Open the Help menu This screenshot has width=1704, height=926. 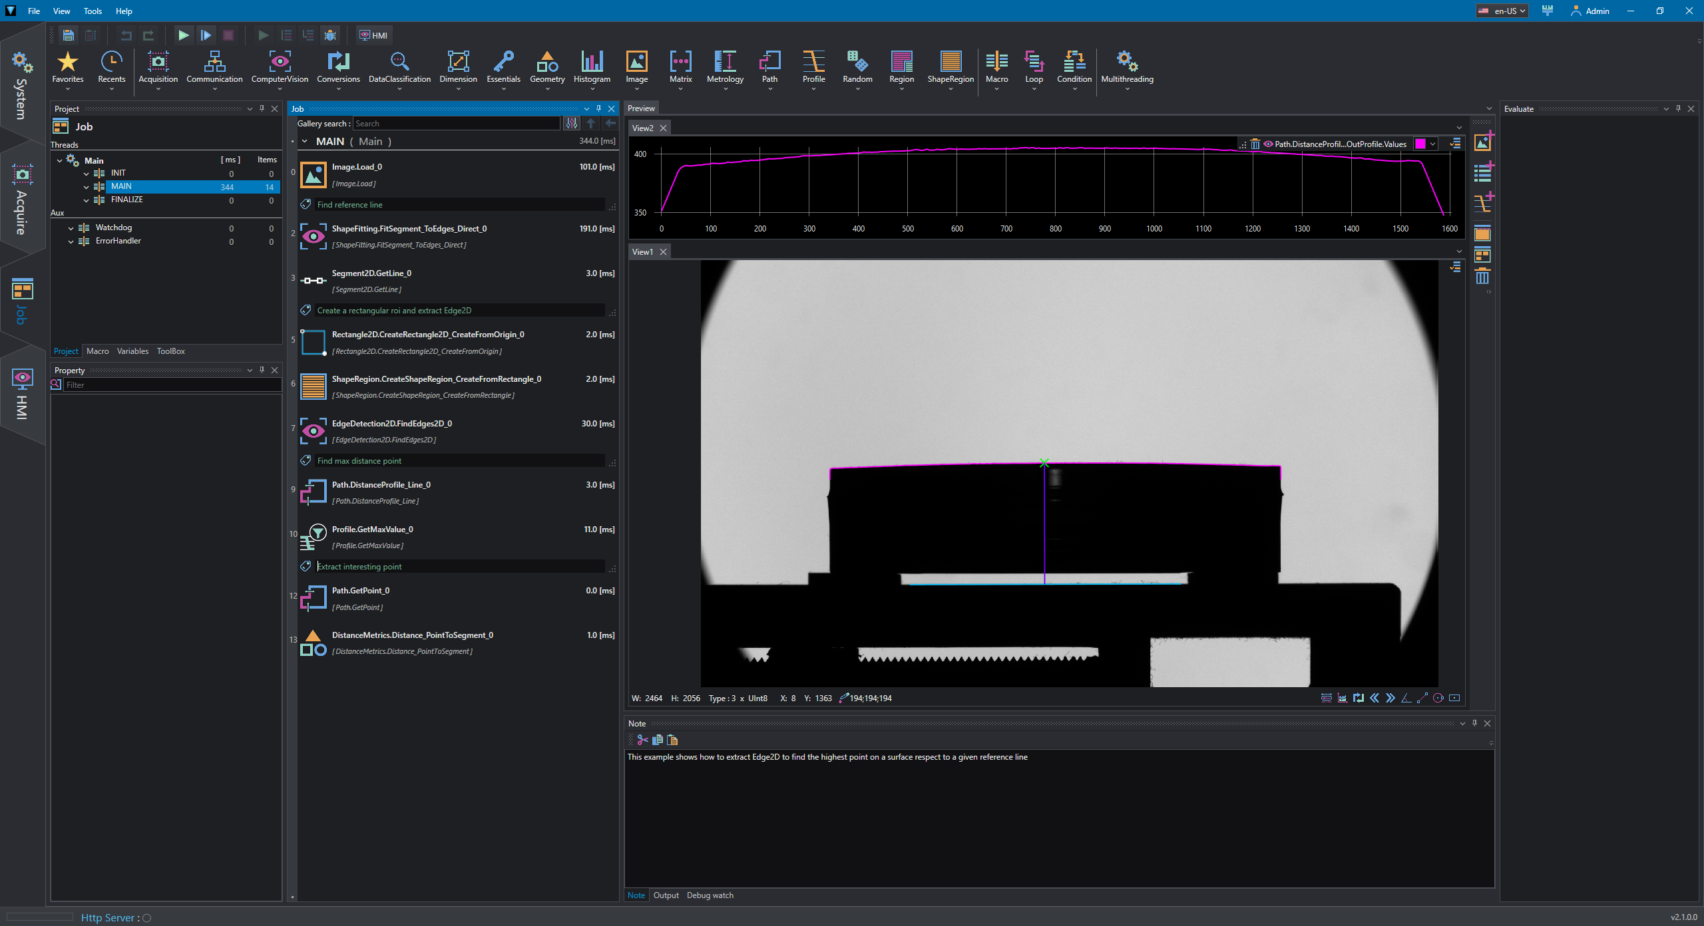(124, 11)
